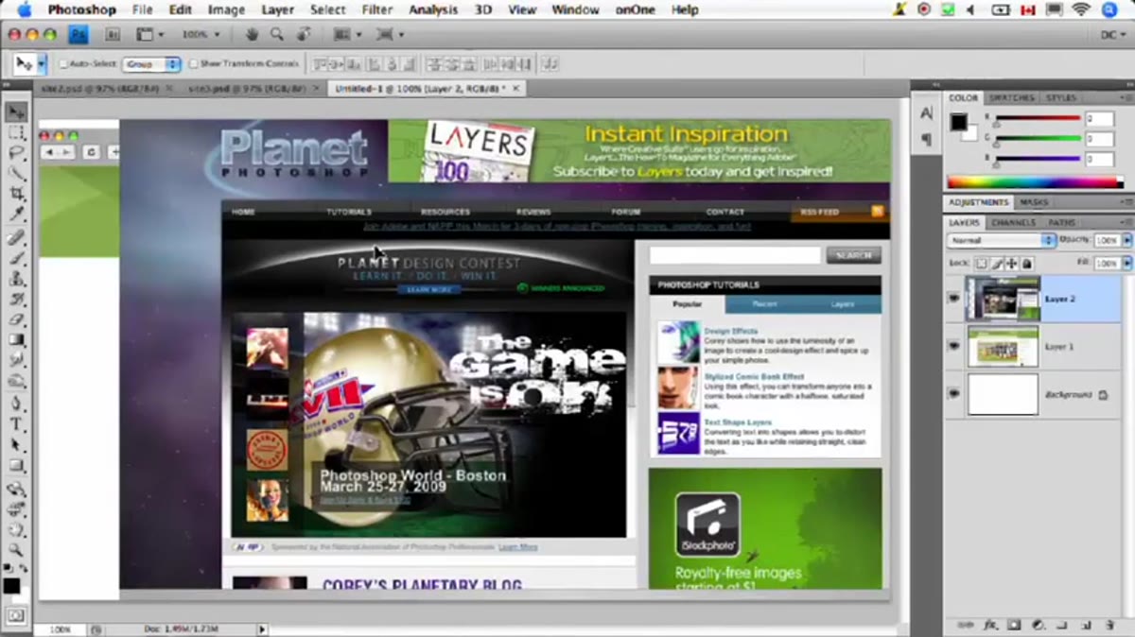This screenshot has width=1135, height=637.
Task: Select the Gradient tool
Action: point(16,340)
